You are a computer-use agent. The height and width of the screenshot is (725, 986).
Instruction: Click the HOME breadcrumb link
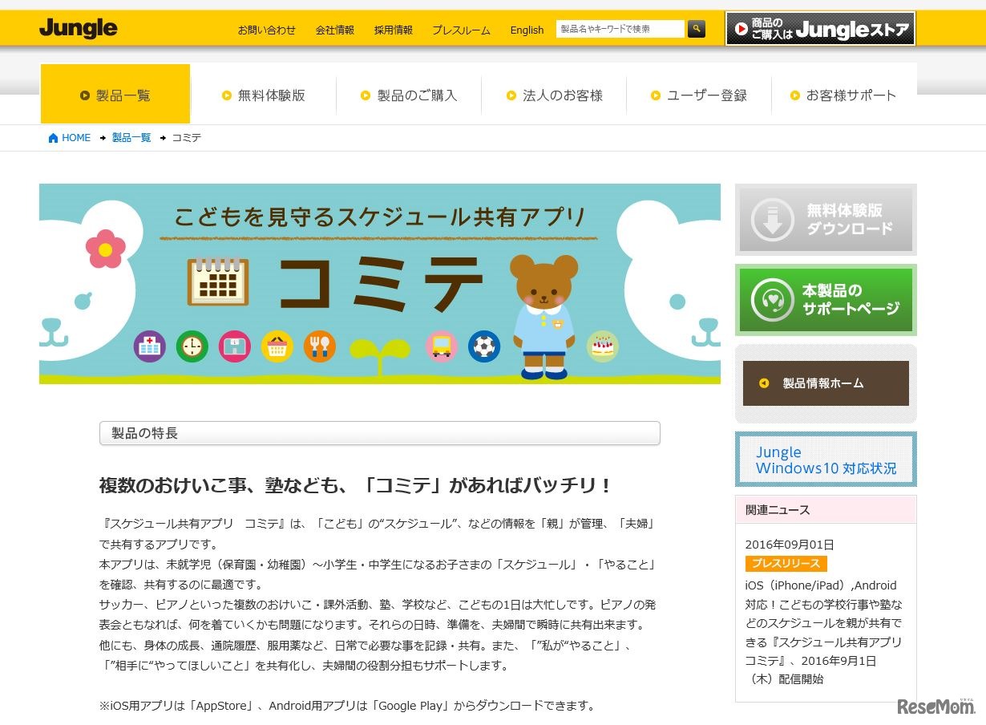[76, 138]
